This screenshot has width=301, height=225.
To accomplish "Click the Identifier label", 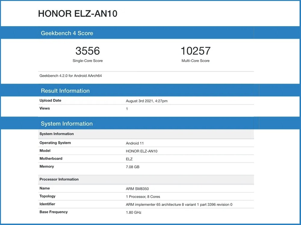I will click(x=47, y=204).
